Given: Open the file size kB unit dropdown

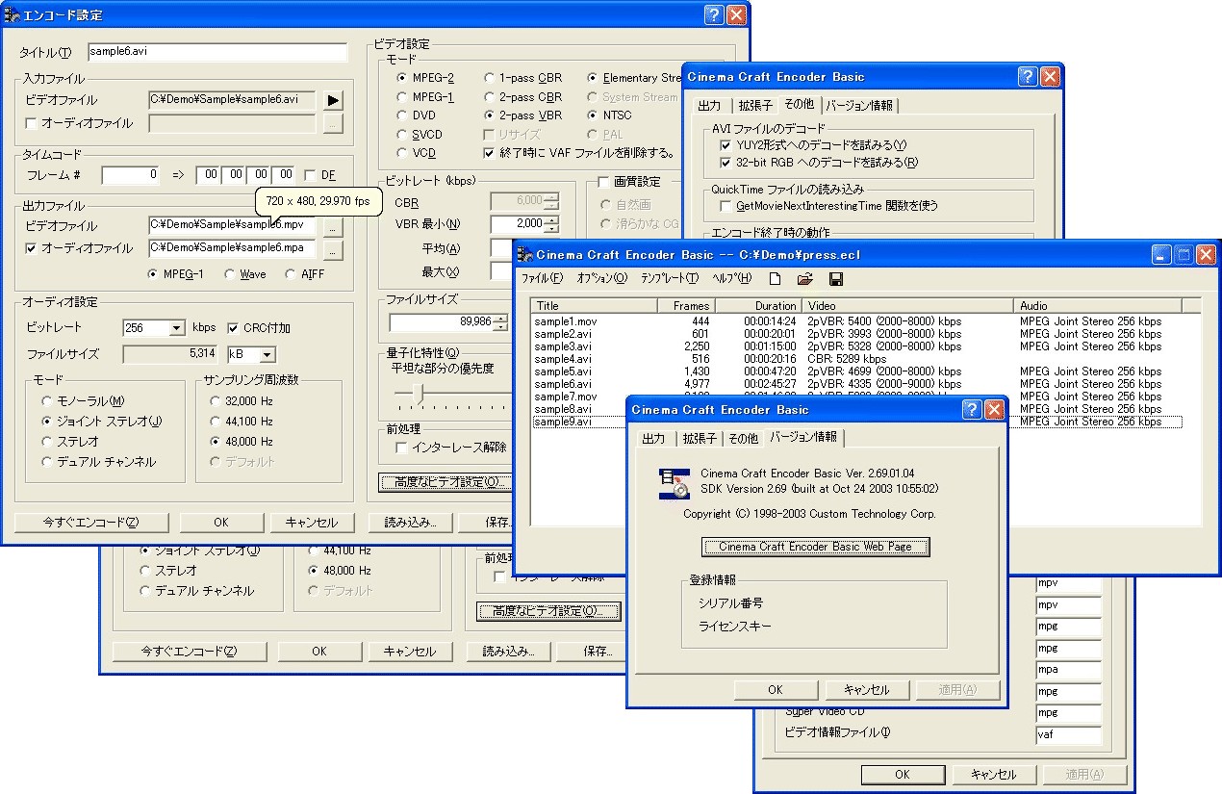Looking at the screenshot, I should point(267,355).
